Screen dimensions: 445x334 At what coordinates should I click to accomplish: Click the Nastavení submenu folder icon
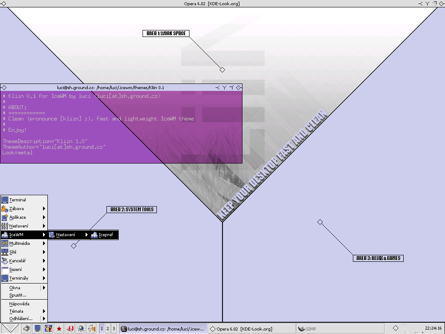point(52,234)
